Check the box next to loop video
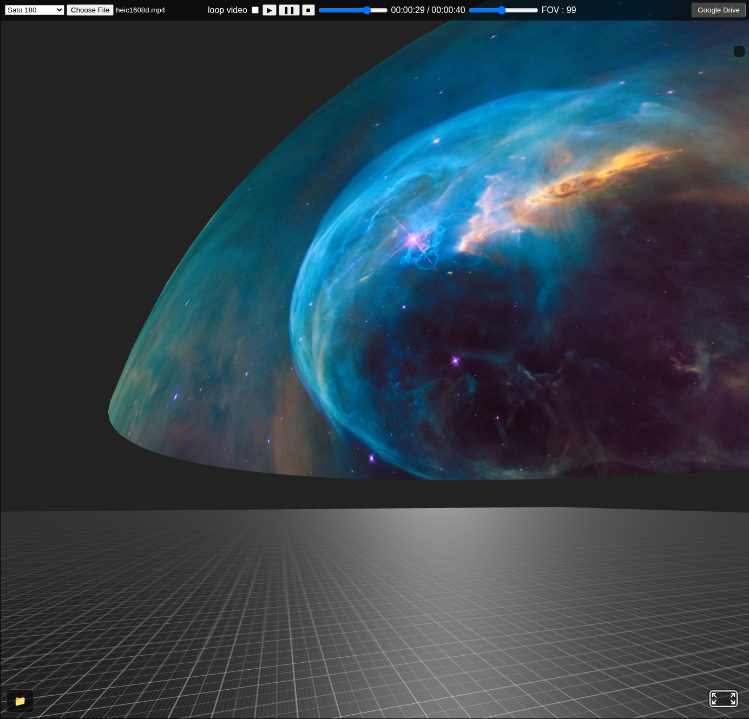The image size is (749, 719). (x=255, y=10)
